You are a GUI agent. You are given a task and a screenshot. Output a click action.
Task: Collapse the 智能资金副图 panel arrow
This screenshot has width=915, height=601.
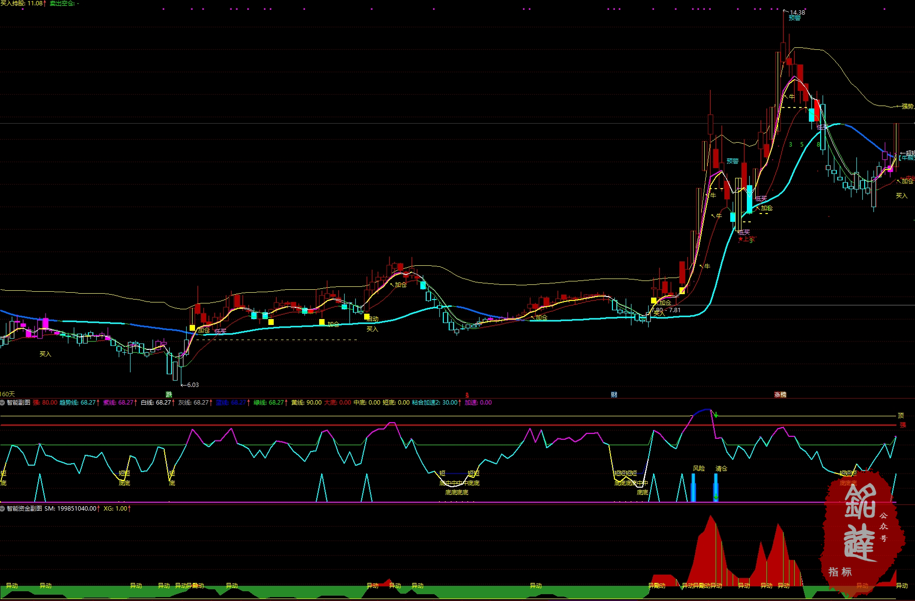[3, 509]
